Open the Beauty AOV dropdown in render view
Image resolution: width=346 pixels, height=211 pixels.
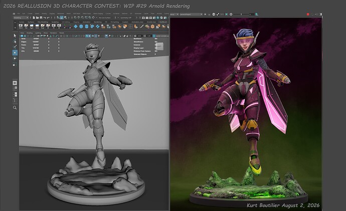pyautogui.click(x=174, y=14)
